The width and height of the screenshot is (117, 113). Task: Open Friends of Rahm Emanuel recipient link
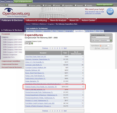tap(38, 106)
